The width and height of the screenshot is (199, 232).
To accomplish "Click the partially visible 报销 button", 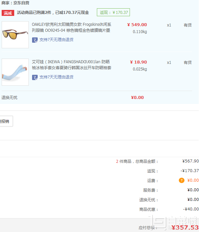I will click(6, 121).
